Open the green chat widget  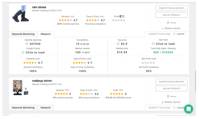[x=188, y=109]
